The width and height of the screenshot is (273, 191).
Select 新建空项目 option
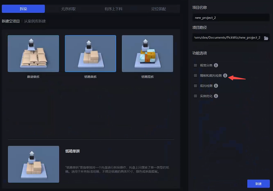tap(11, 21)
